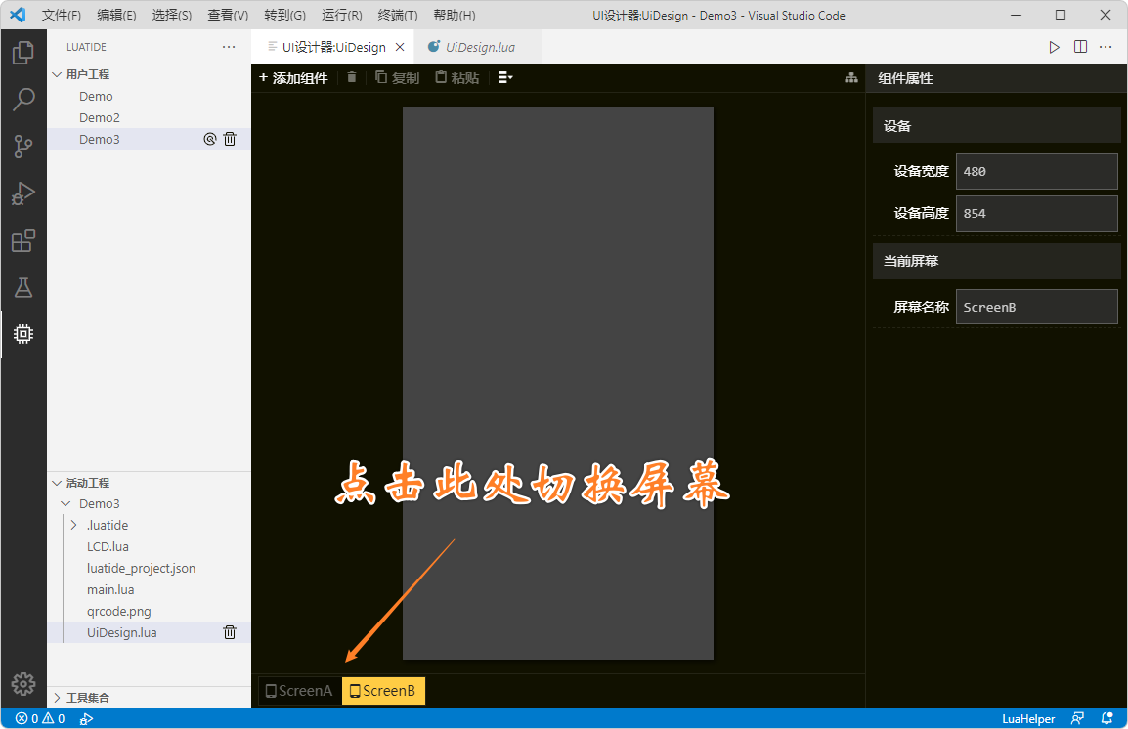Viewport: 1128px width, 729px height.
Task: Close the UI设计器:UiDesign tab
Action: coord(400,47)
